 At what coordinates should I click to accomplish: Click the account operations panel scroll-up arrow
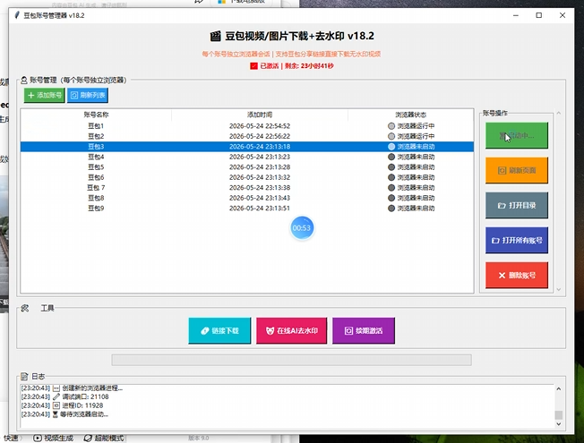559,113
